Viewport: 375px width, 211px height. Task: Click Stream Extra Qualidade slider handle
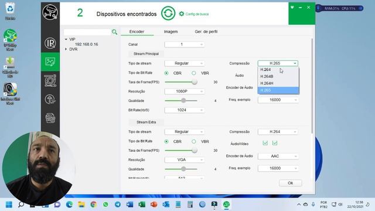[183, 169]
